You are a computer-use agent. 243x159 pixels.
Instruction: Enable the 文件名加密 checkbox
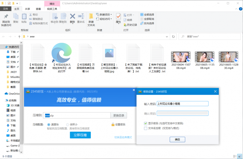pyautogui.click(x=146, y=128)
